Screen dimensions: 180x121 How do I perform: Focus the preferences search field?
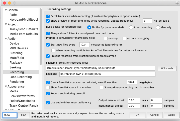point(10,115)
